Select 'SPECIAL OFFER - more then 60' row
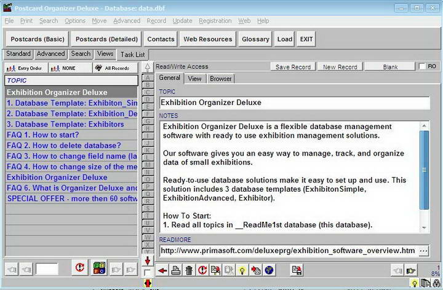The height and width of the screenshot is (290, 443). click(71, 198)
